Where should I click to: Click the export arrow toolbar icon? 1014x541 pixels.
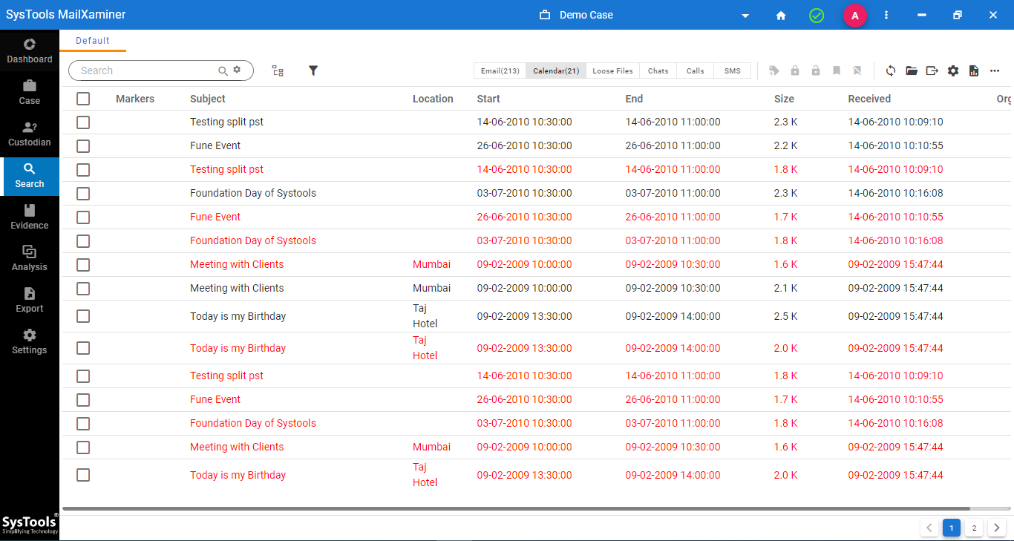coord(932,71)
